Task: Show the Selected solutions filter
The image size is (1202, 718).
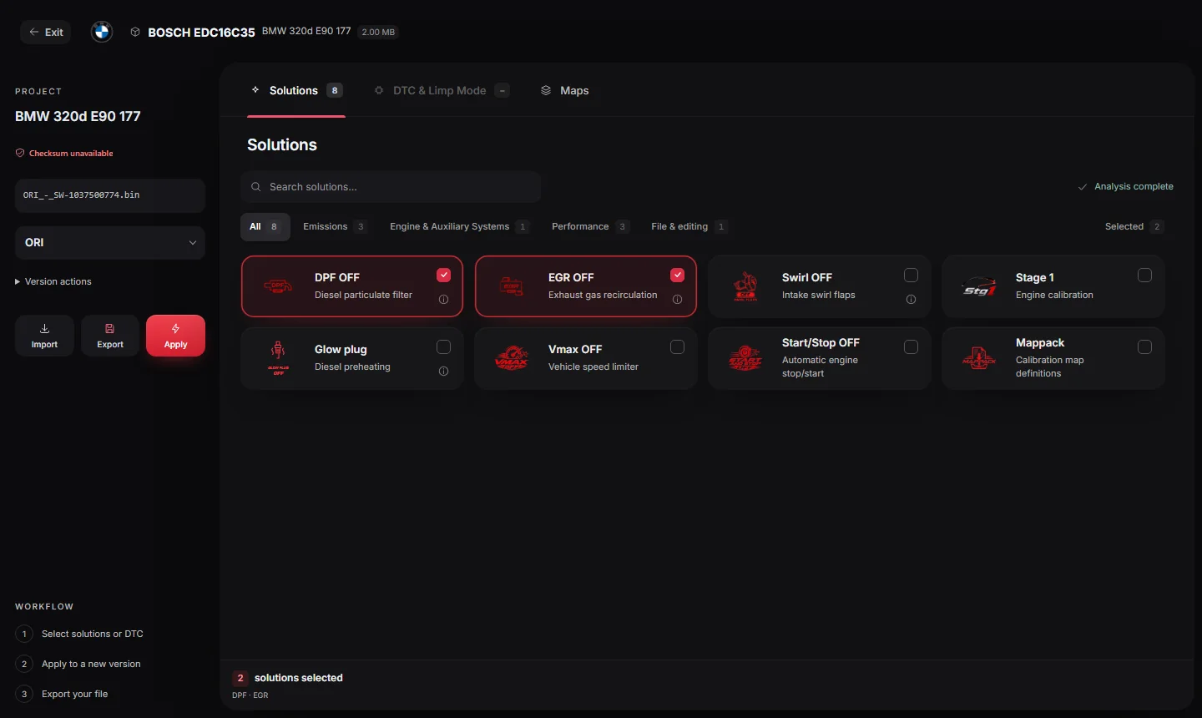Action: pos(1134,226)
